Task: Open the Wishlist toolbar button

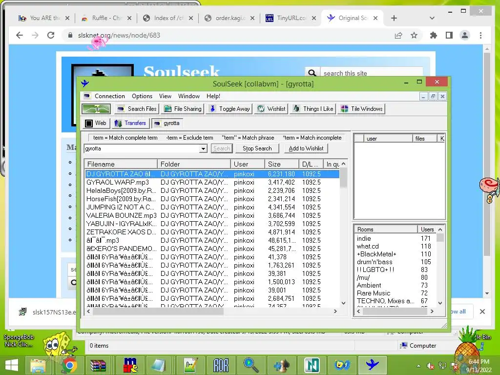Action: 271,109
